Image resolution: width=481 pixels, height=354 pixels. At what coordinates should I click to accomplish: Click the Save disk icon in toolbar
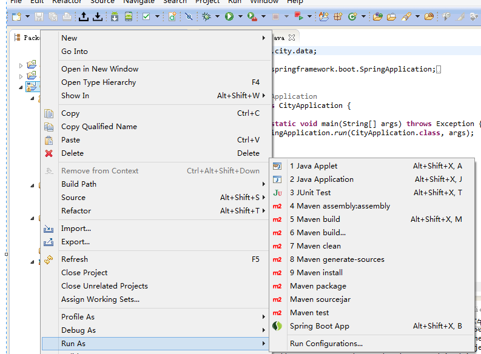pos(39,16)
